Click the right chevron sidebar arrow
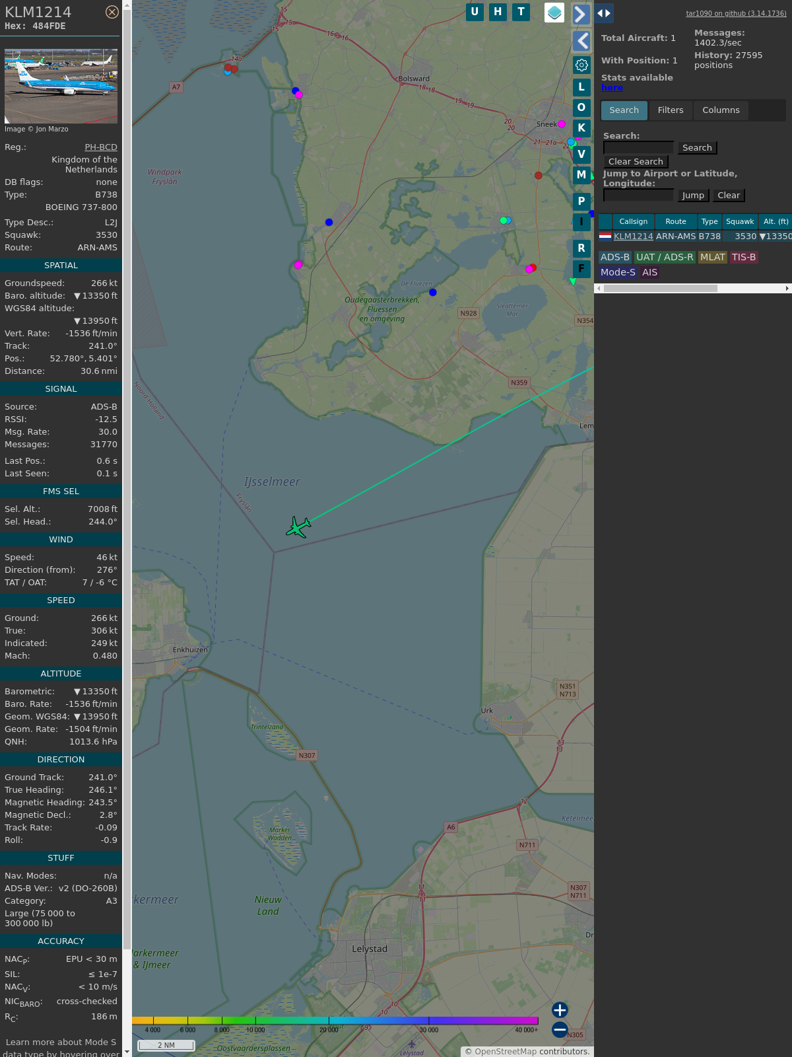 tap(581, 14)
